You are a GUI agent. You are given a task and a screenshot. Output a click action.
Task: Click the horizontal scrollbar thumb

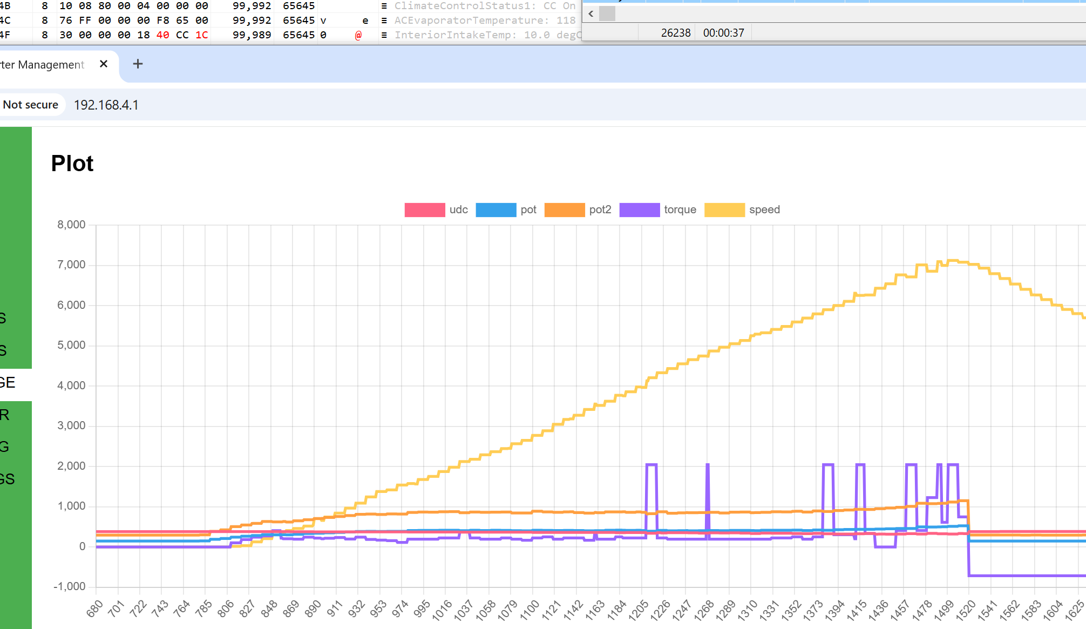[x=607, y=13]
